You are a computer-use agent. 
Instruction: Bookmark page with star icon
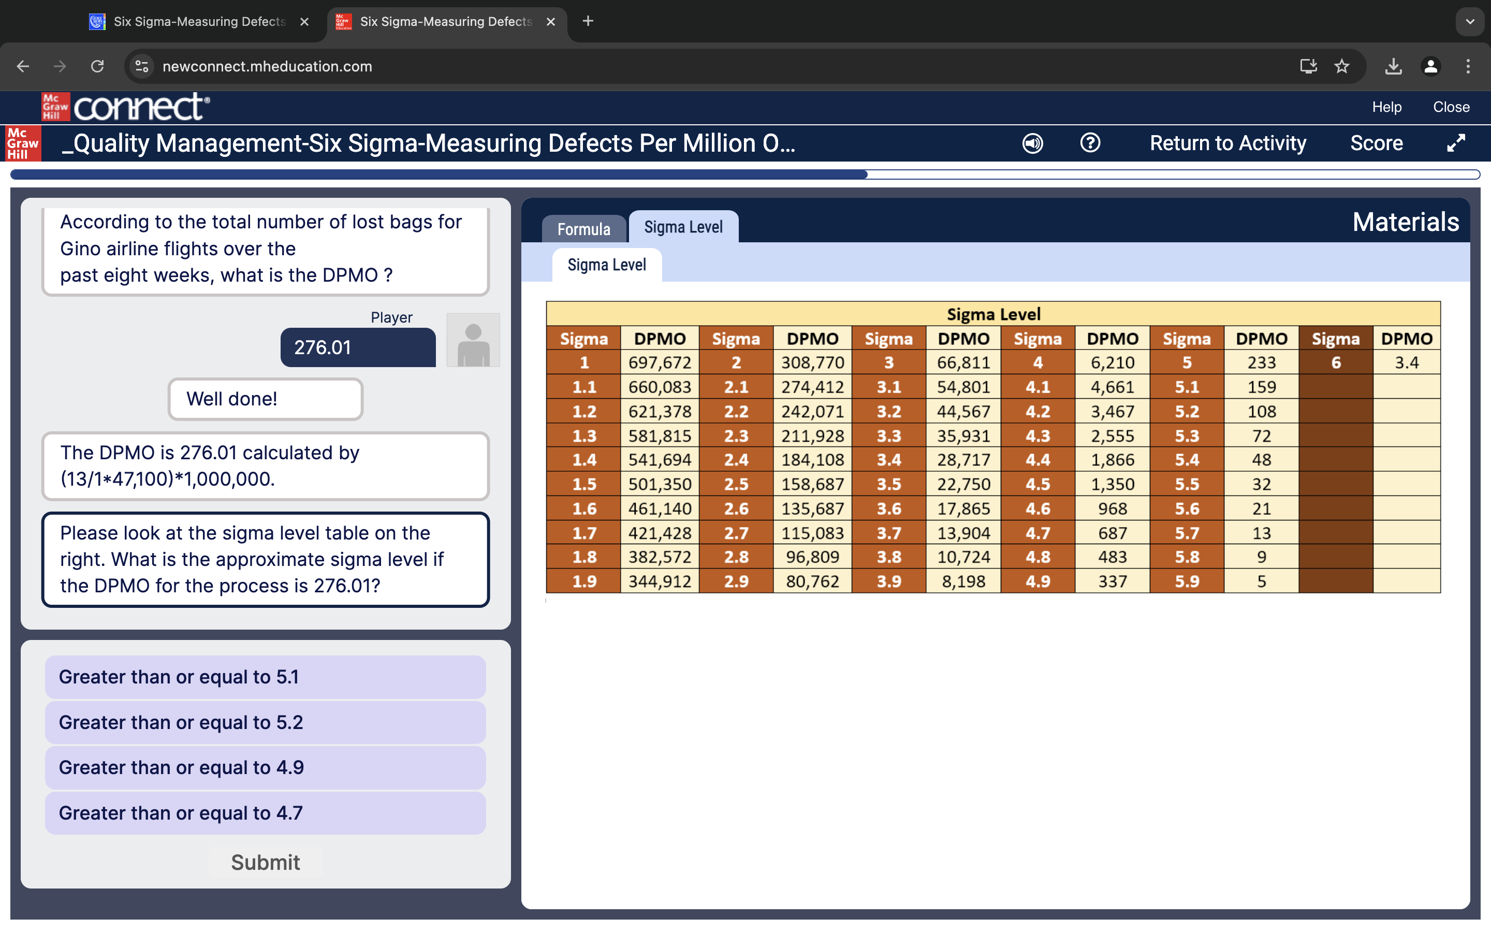coord(1341,67)
